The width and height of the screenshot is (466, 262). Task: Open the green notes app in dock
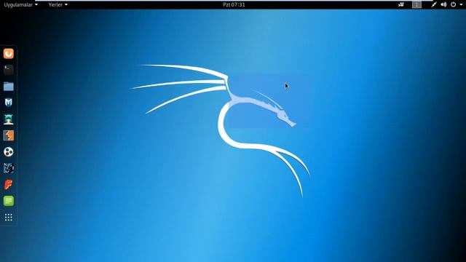tap(9, 201)
